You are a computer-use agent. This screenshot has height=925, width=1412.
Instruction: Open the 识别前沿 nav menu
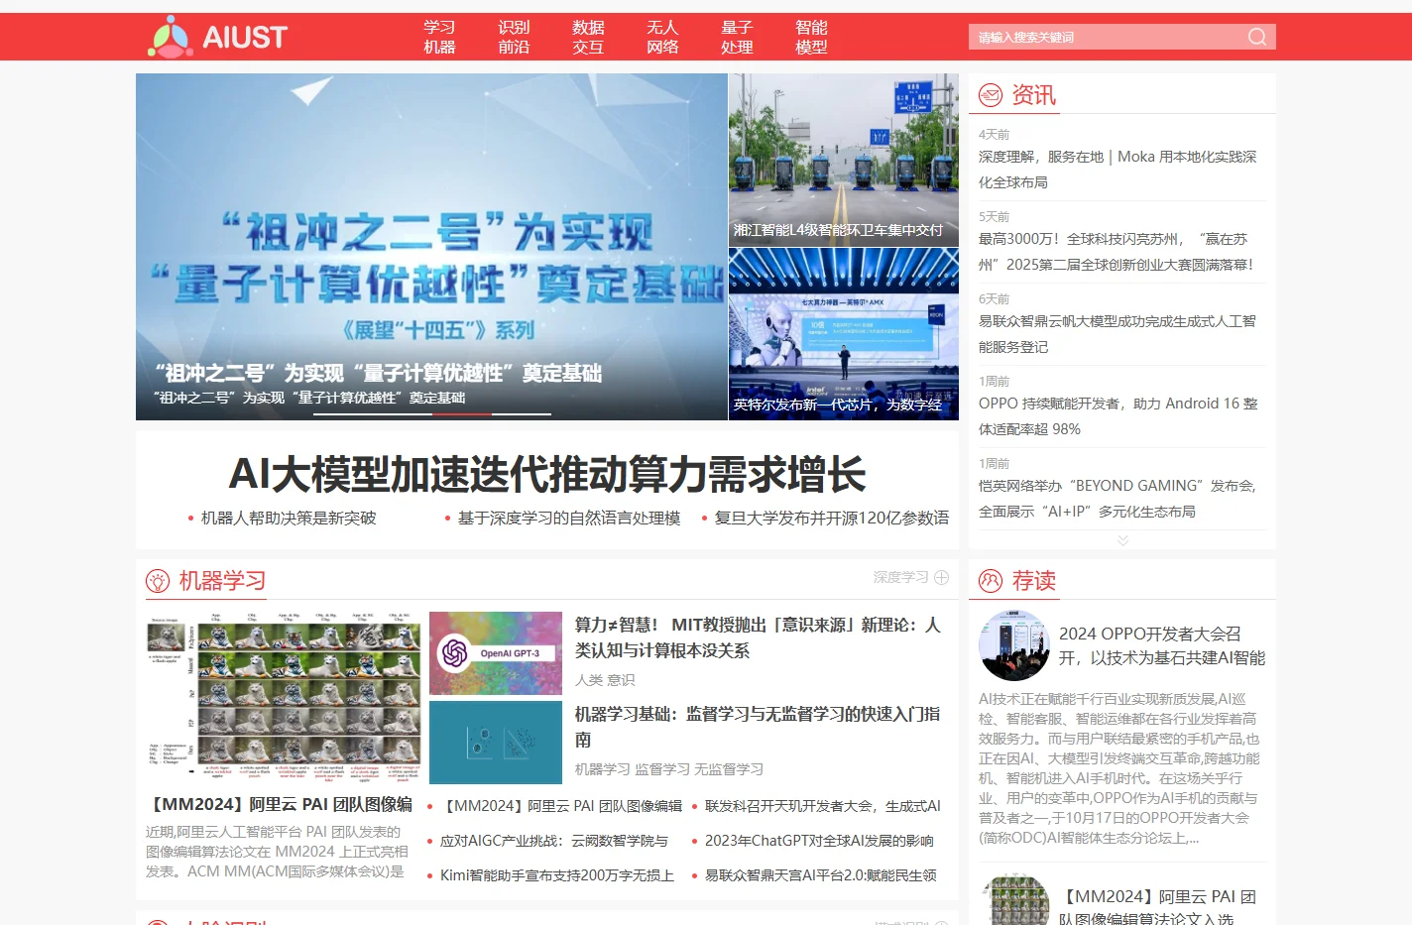point(514,37)
